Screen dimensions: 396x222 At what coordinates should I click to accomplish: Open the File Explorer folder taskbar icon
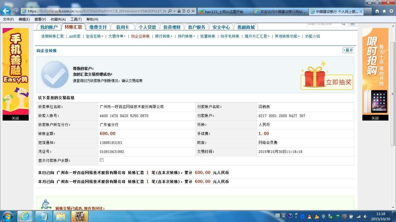(x=61, y=216)
